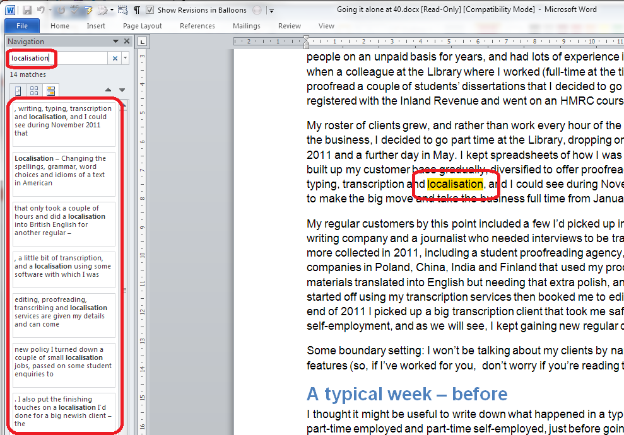Select the 'Localisation – Changing the spellings' result
This screenshot has width=624, height=435.
[x=64, y=171]
